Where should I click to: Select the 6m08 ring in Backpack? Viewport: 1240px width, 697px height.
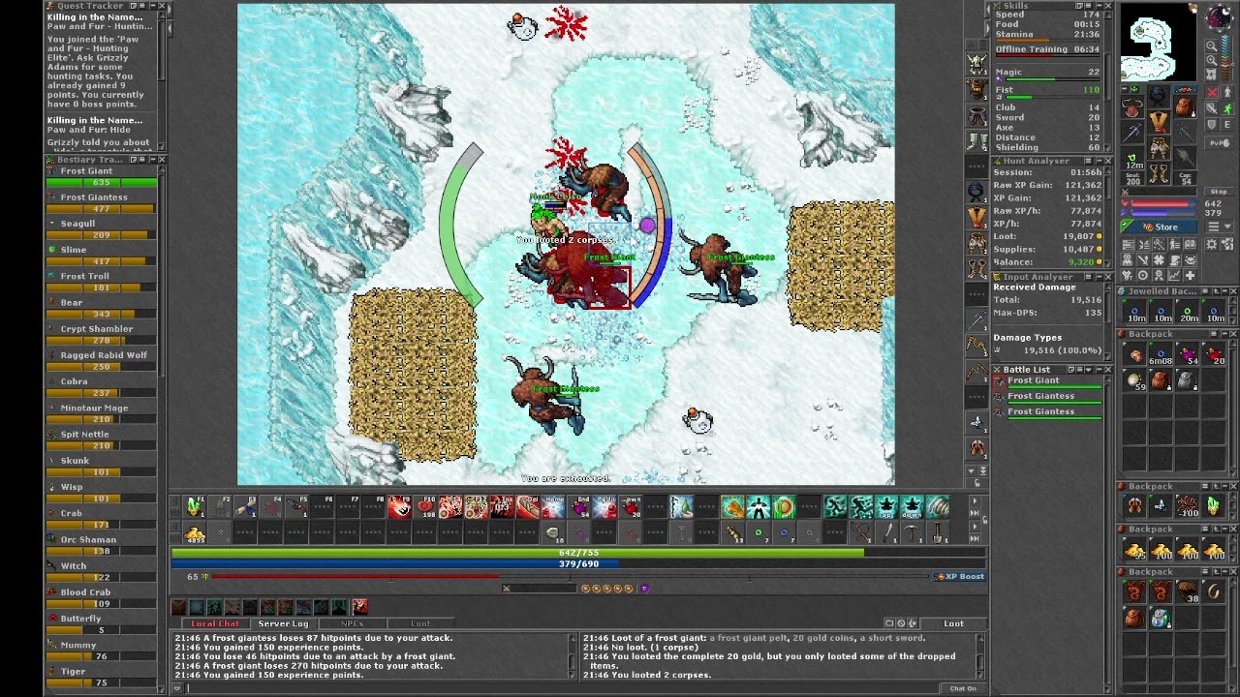pyautogui.click(x=1161, y=353)
